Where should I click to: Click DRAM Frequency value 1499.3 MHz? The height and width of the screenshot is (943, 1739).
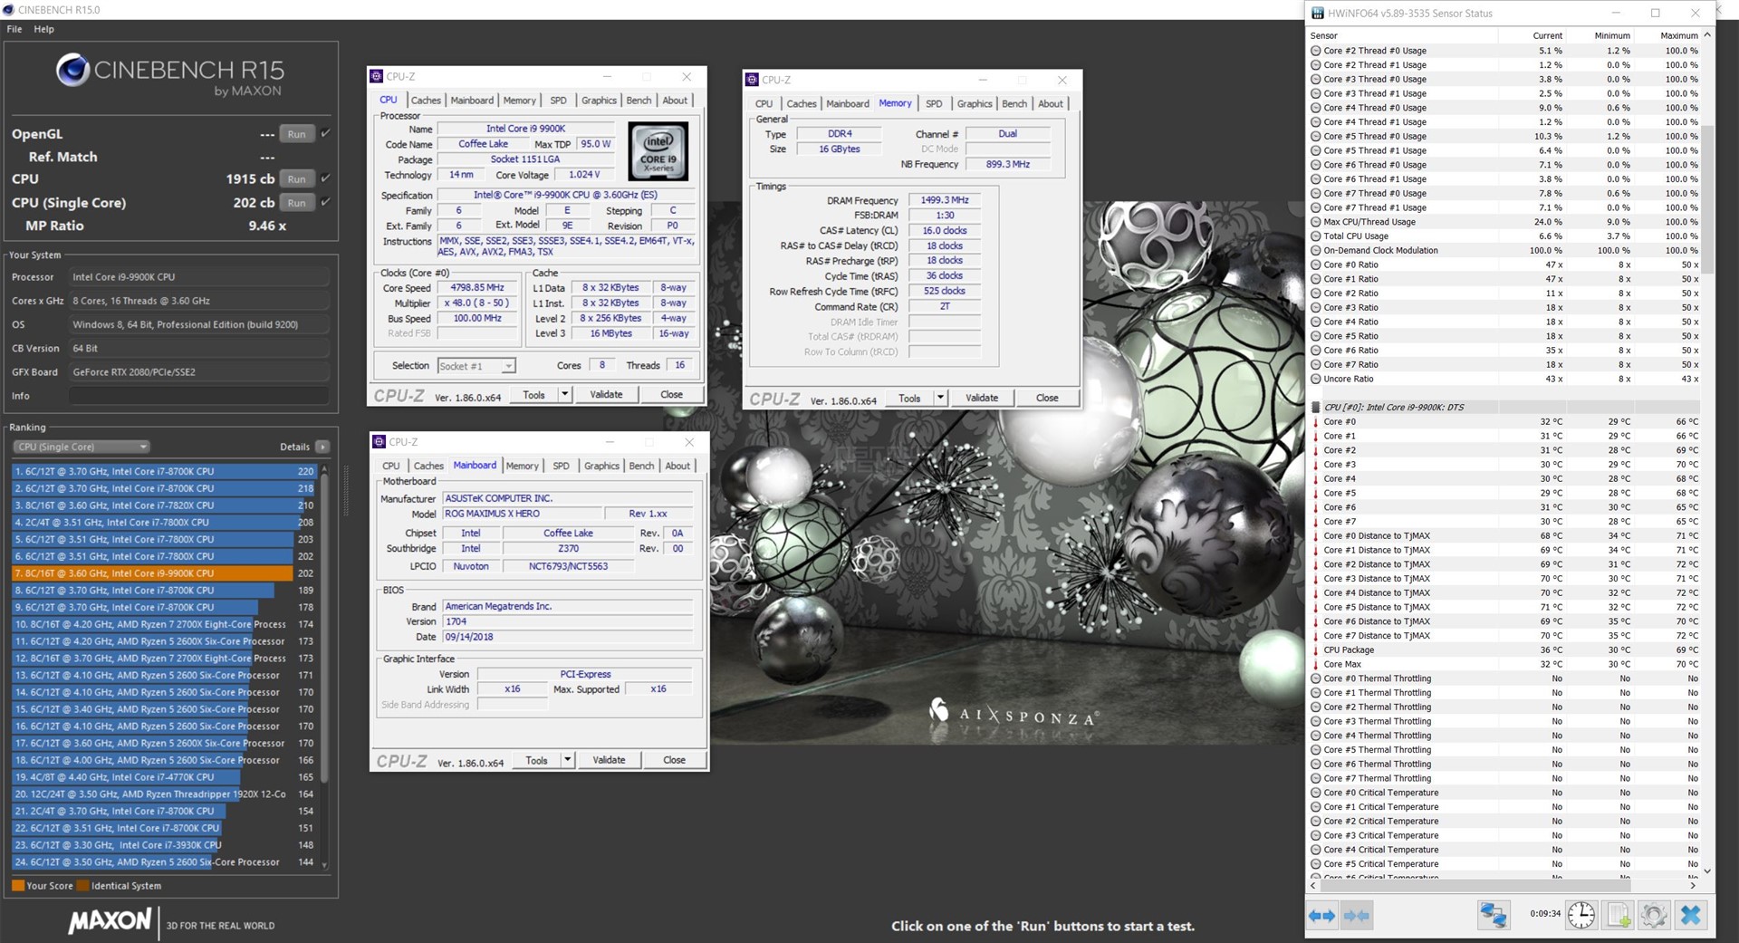(944, 200)
